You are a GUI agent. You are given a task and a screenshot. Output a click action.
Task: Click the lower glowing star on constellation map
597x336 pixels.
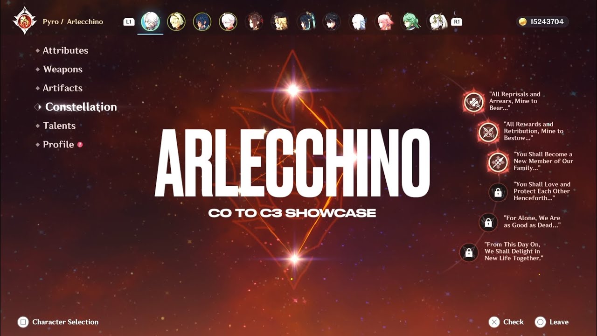pos(294,258)
